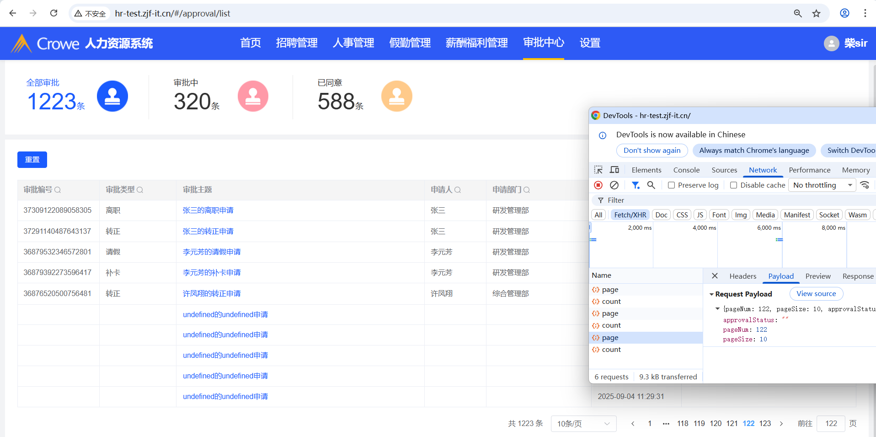Clear the network log with the clear icon
Screen dimensions: 876x437
(x=614, y=185)
